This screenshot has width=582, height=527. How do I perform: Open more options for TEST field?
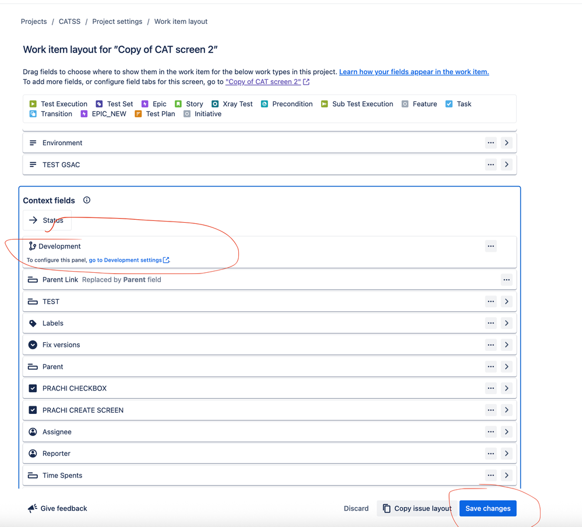[491, 301]
